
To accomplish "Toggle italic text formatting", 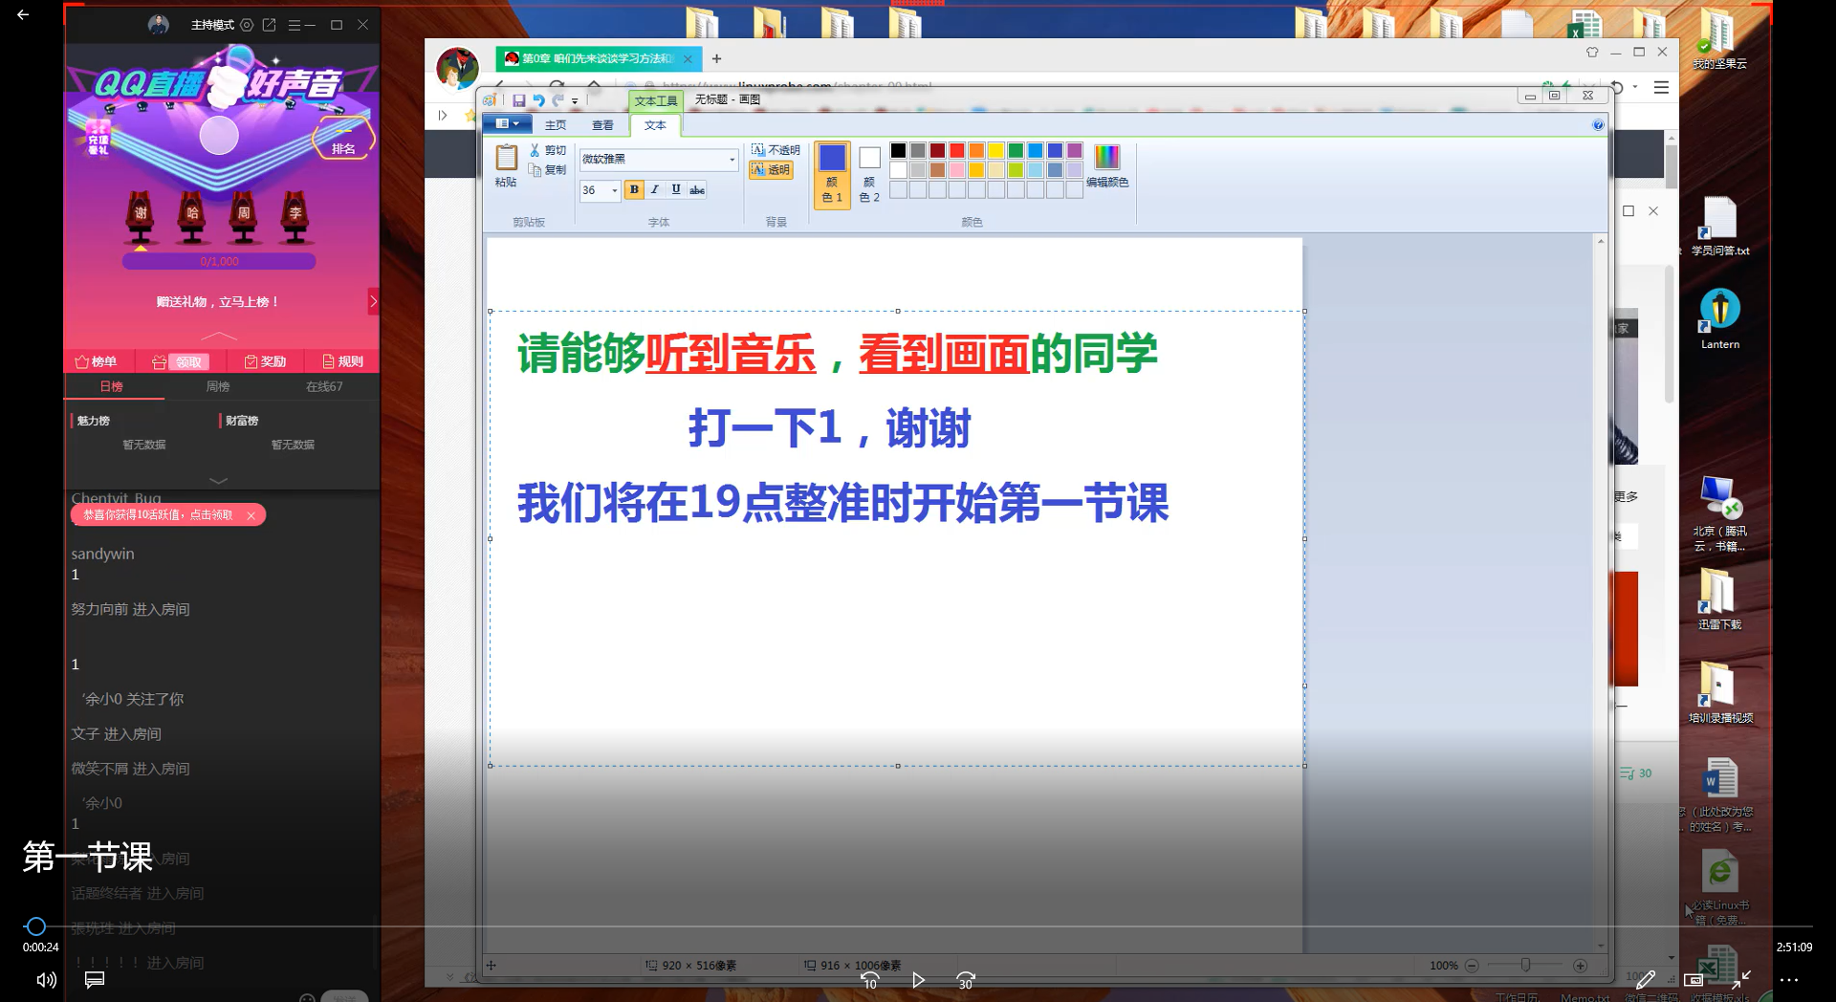I will pos(655,189).
